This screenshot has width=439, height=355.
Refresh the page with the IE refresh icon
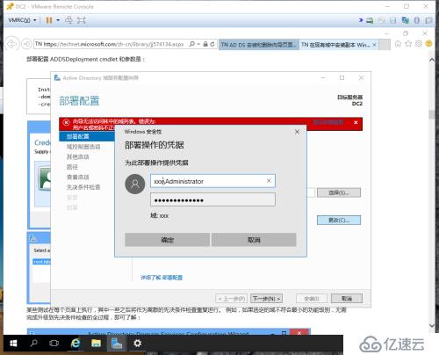point(212,44)
